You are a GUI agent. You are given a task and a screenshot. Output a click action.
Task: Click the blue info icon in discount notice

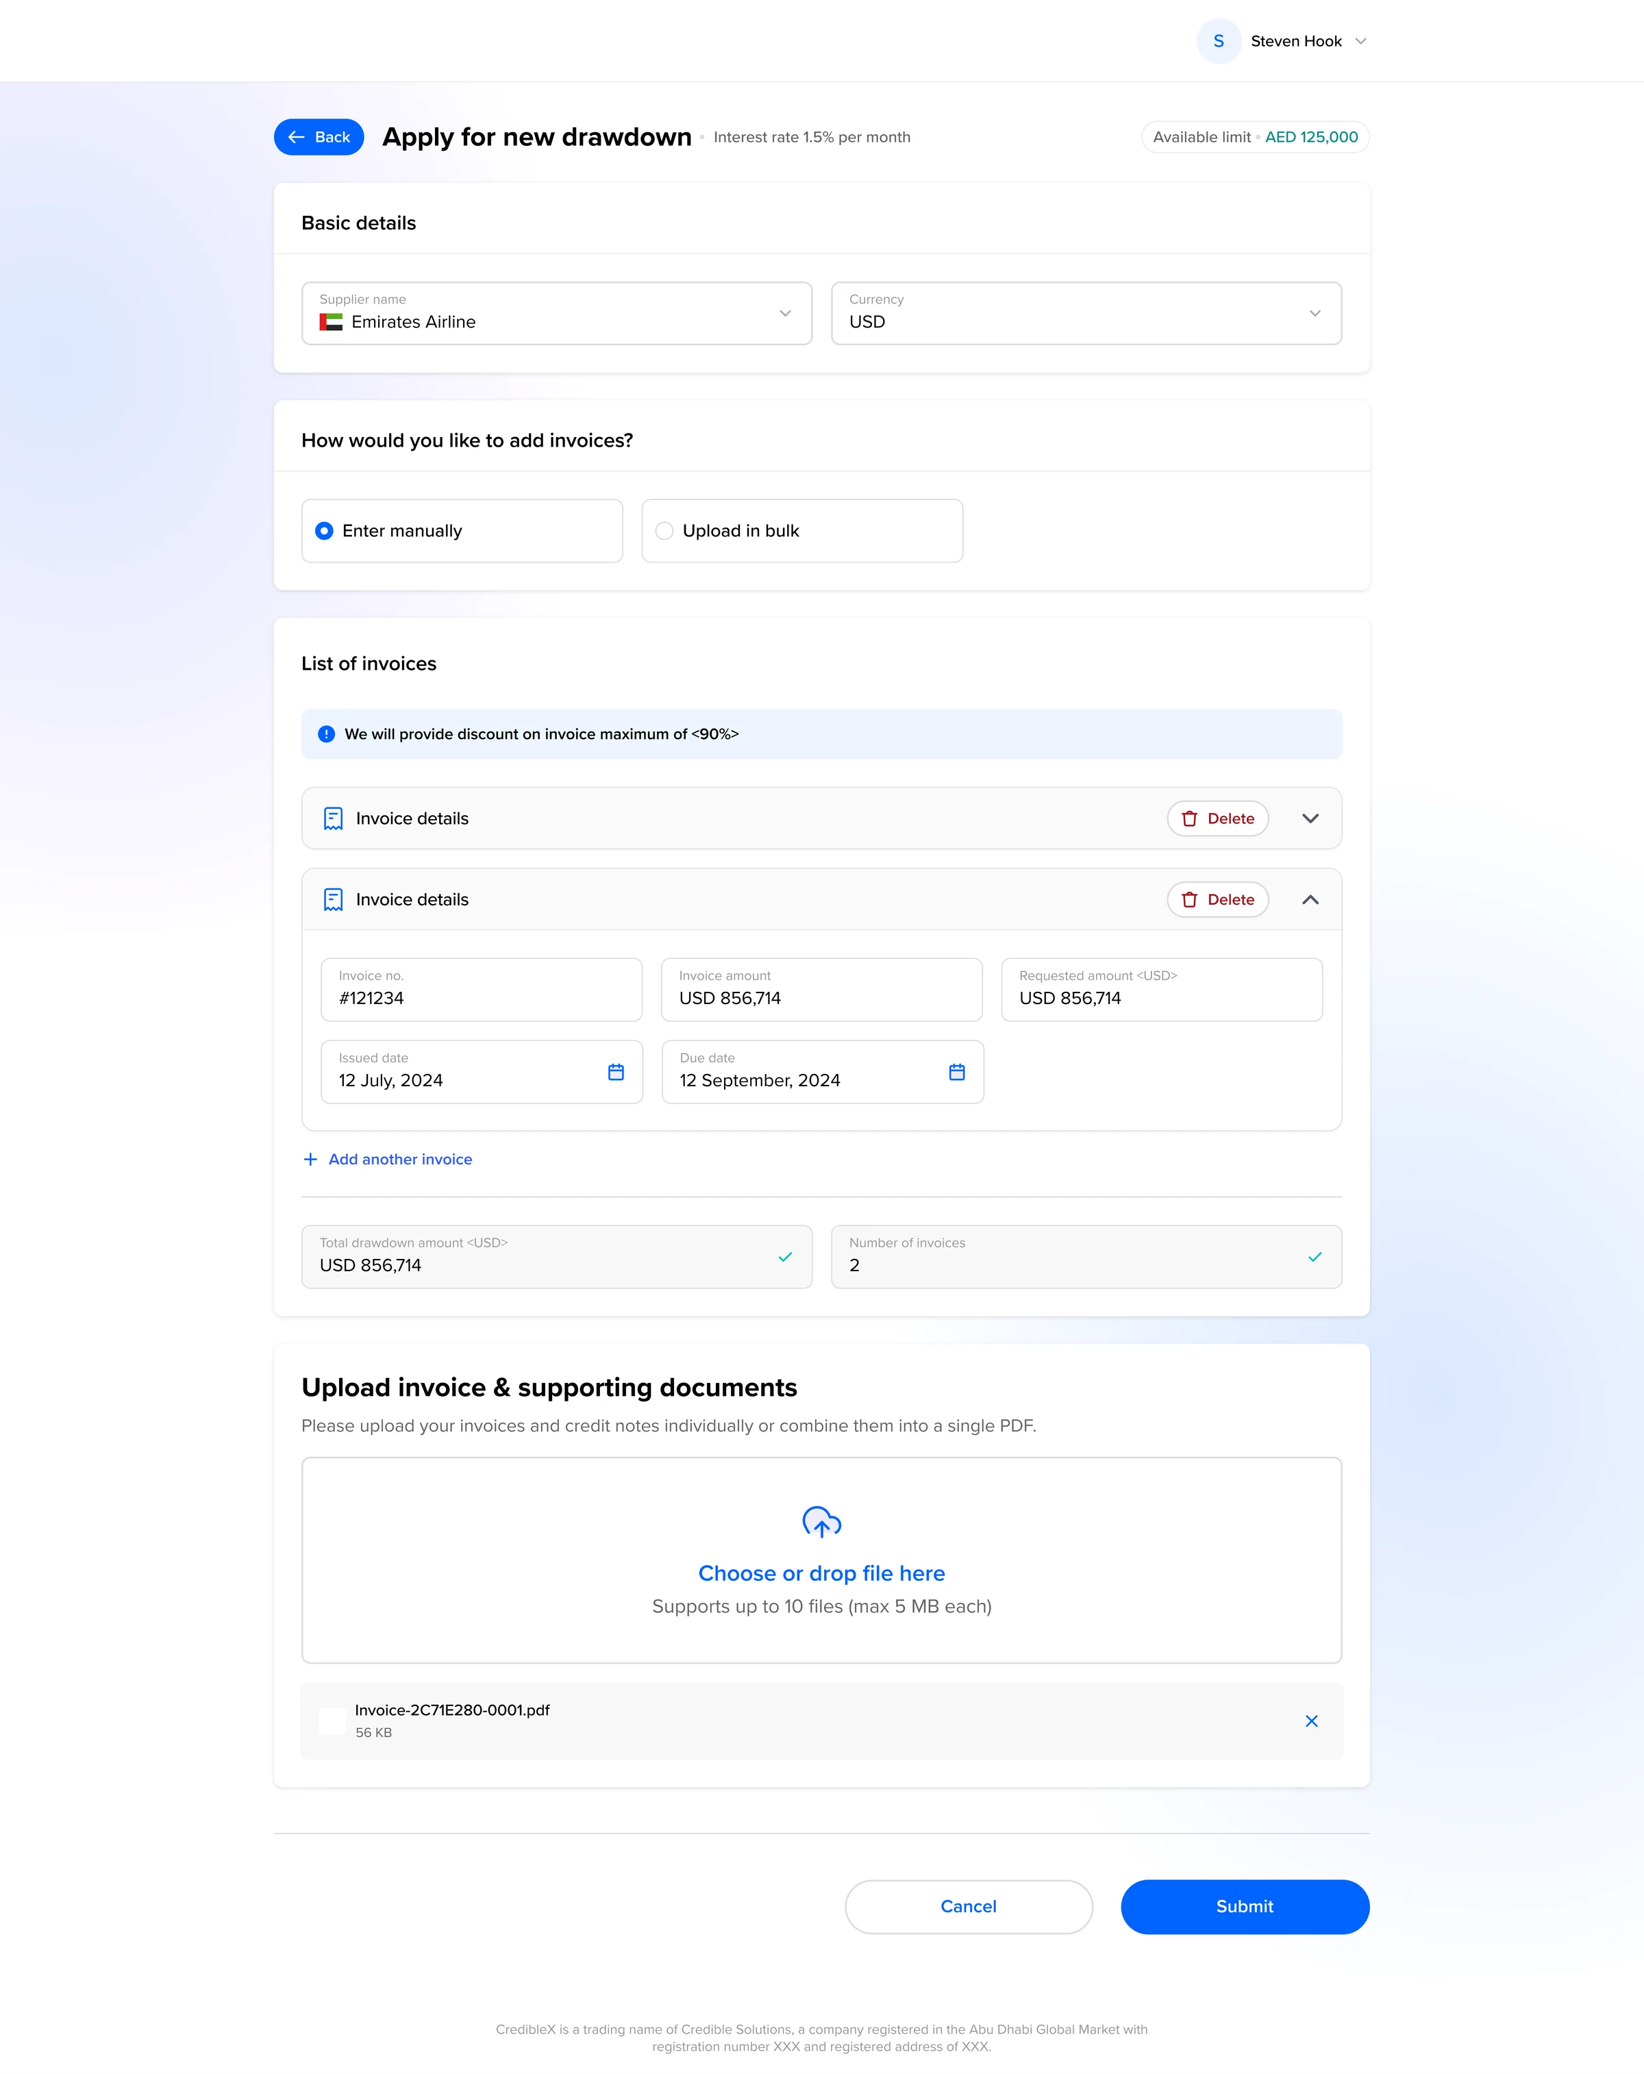coord(326,734)
